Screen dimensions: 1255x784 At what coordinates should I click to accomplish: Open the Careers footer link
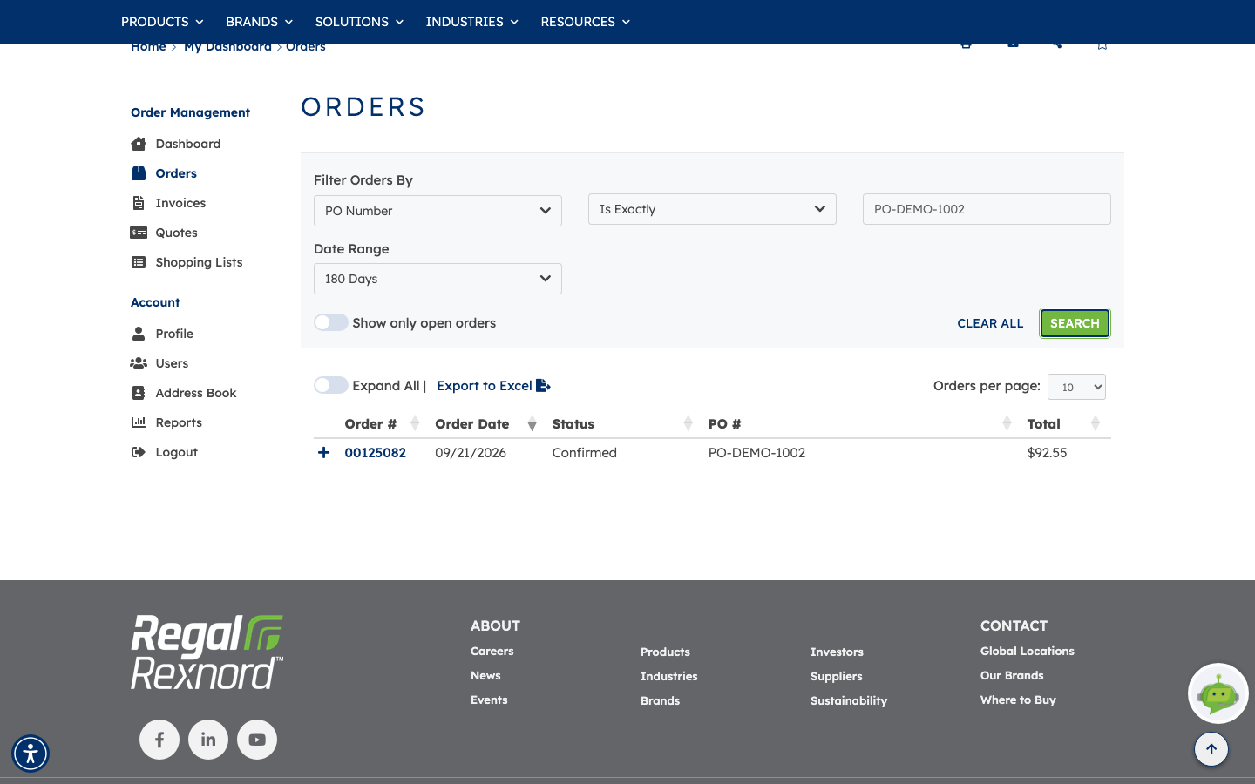pos(492,651)
